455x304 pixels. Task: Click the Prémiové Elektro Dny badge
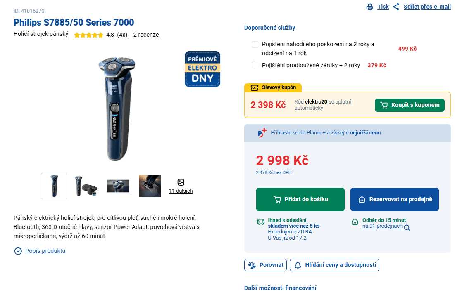click(x=202, y=69)
